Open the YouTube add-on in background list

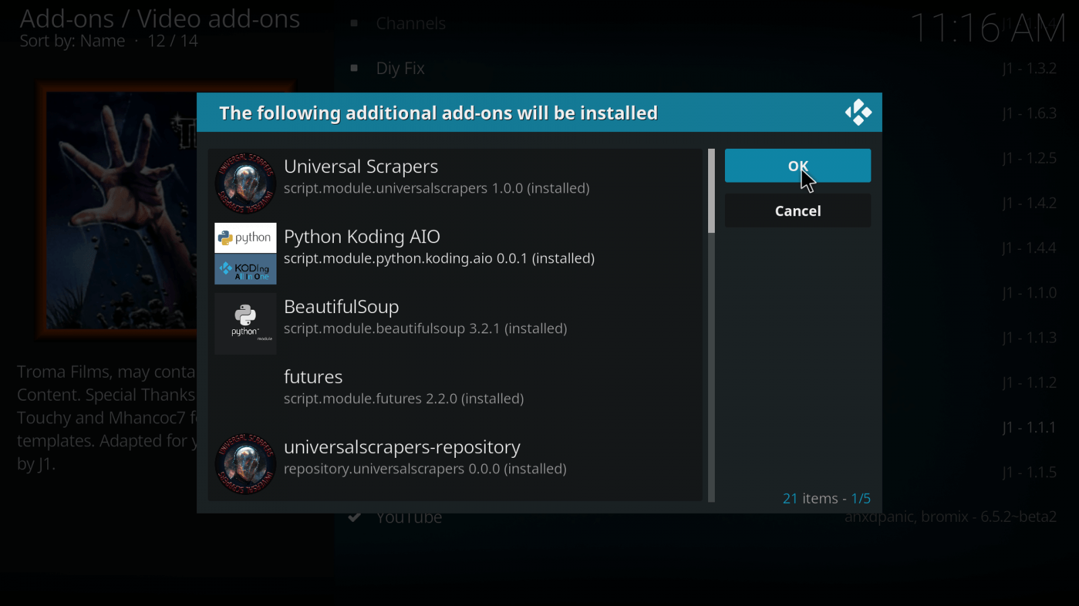tap(409, 518)
